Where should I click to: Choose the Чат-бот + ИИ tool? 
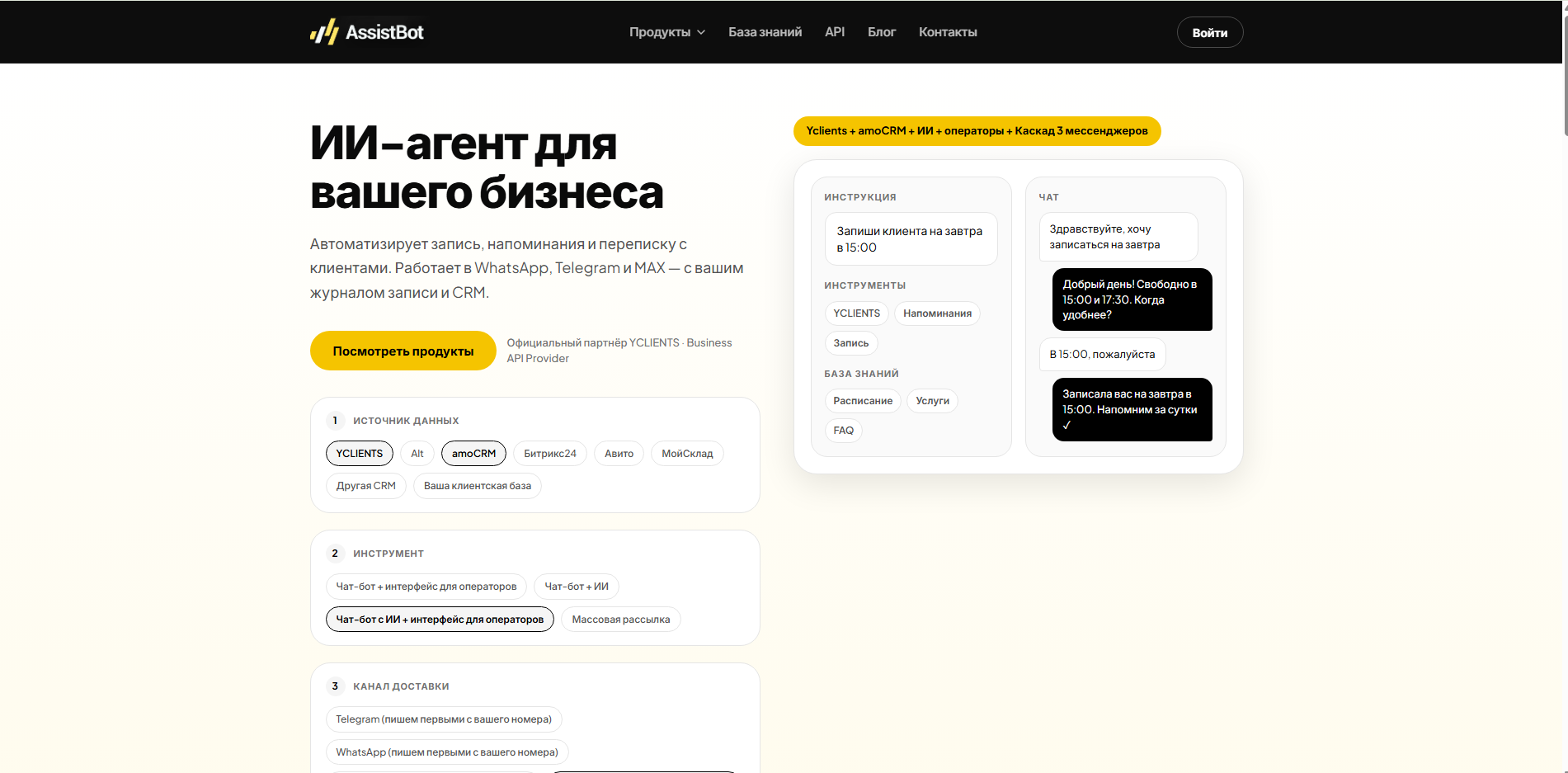click(577, 587)
